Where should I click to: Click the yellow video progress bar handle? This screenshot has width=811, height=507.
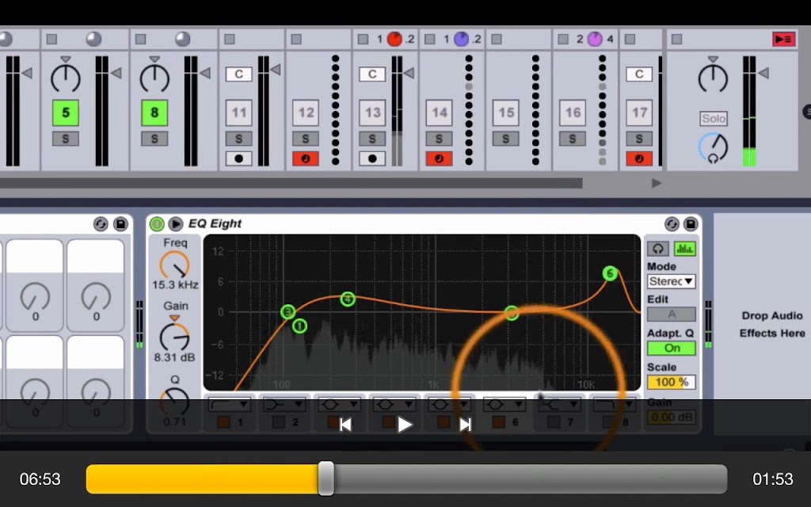(326, 478)
